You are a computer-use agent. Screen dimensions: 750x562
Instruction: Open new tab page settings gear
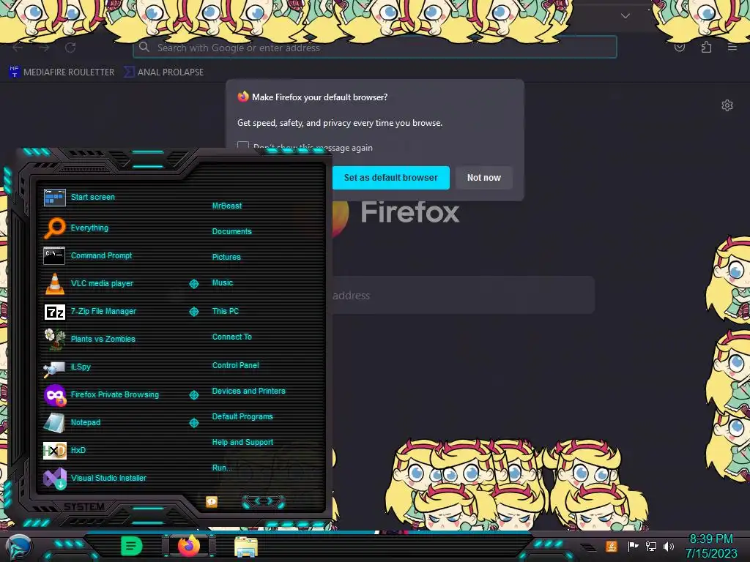[x=727, y=105]
